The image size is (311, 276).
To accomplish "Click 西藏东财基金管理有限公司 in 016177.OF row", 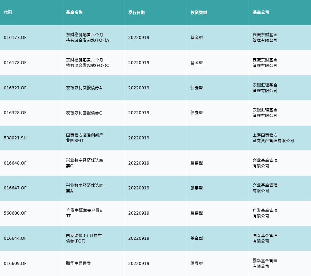I will click(265, 37).
